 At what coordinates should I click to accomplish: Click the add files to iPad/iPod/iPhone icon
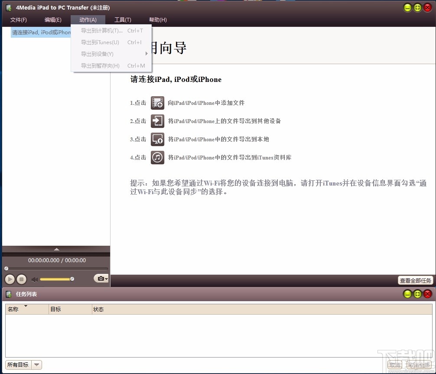(157, 103)
